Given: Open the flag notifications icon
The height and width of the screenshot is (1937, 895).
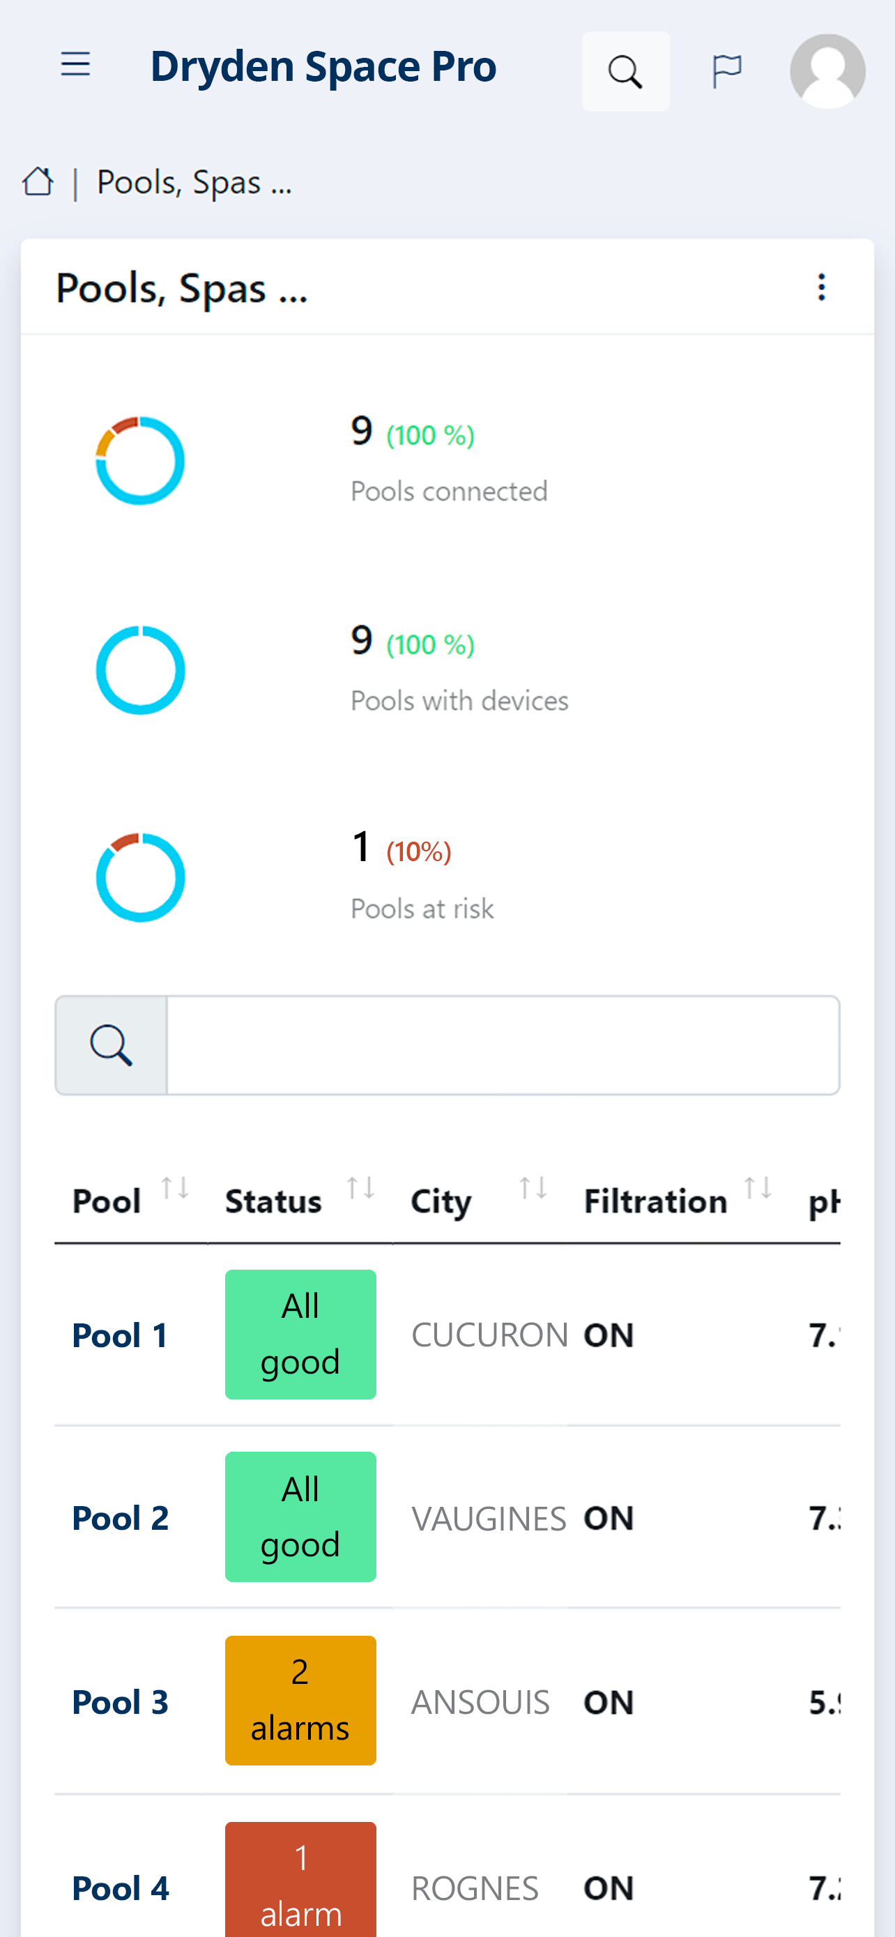Looking at the screenshot, I should click(x=727, y=71).
